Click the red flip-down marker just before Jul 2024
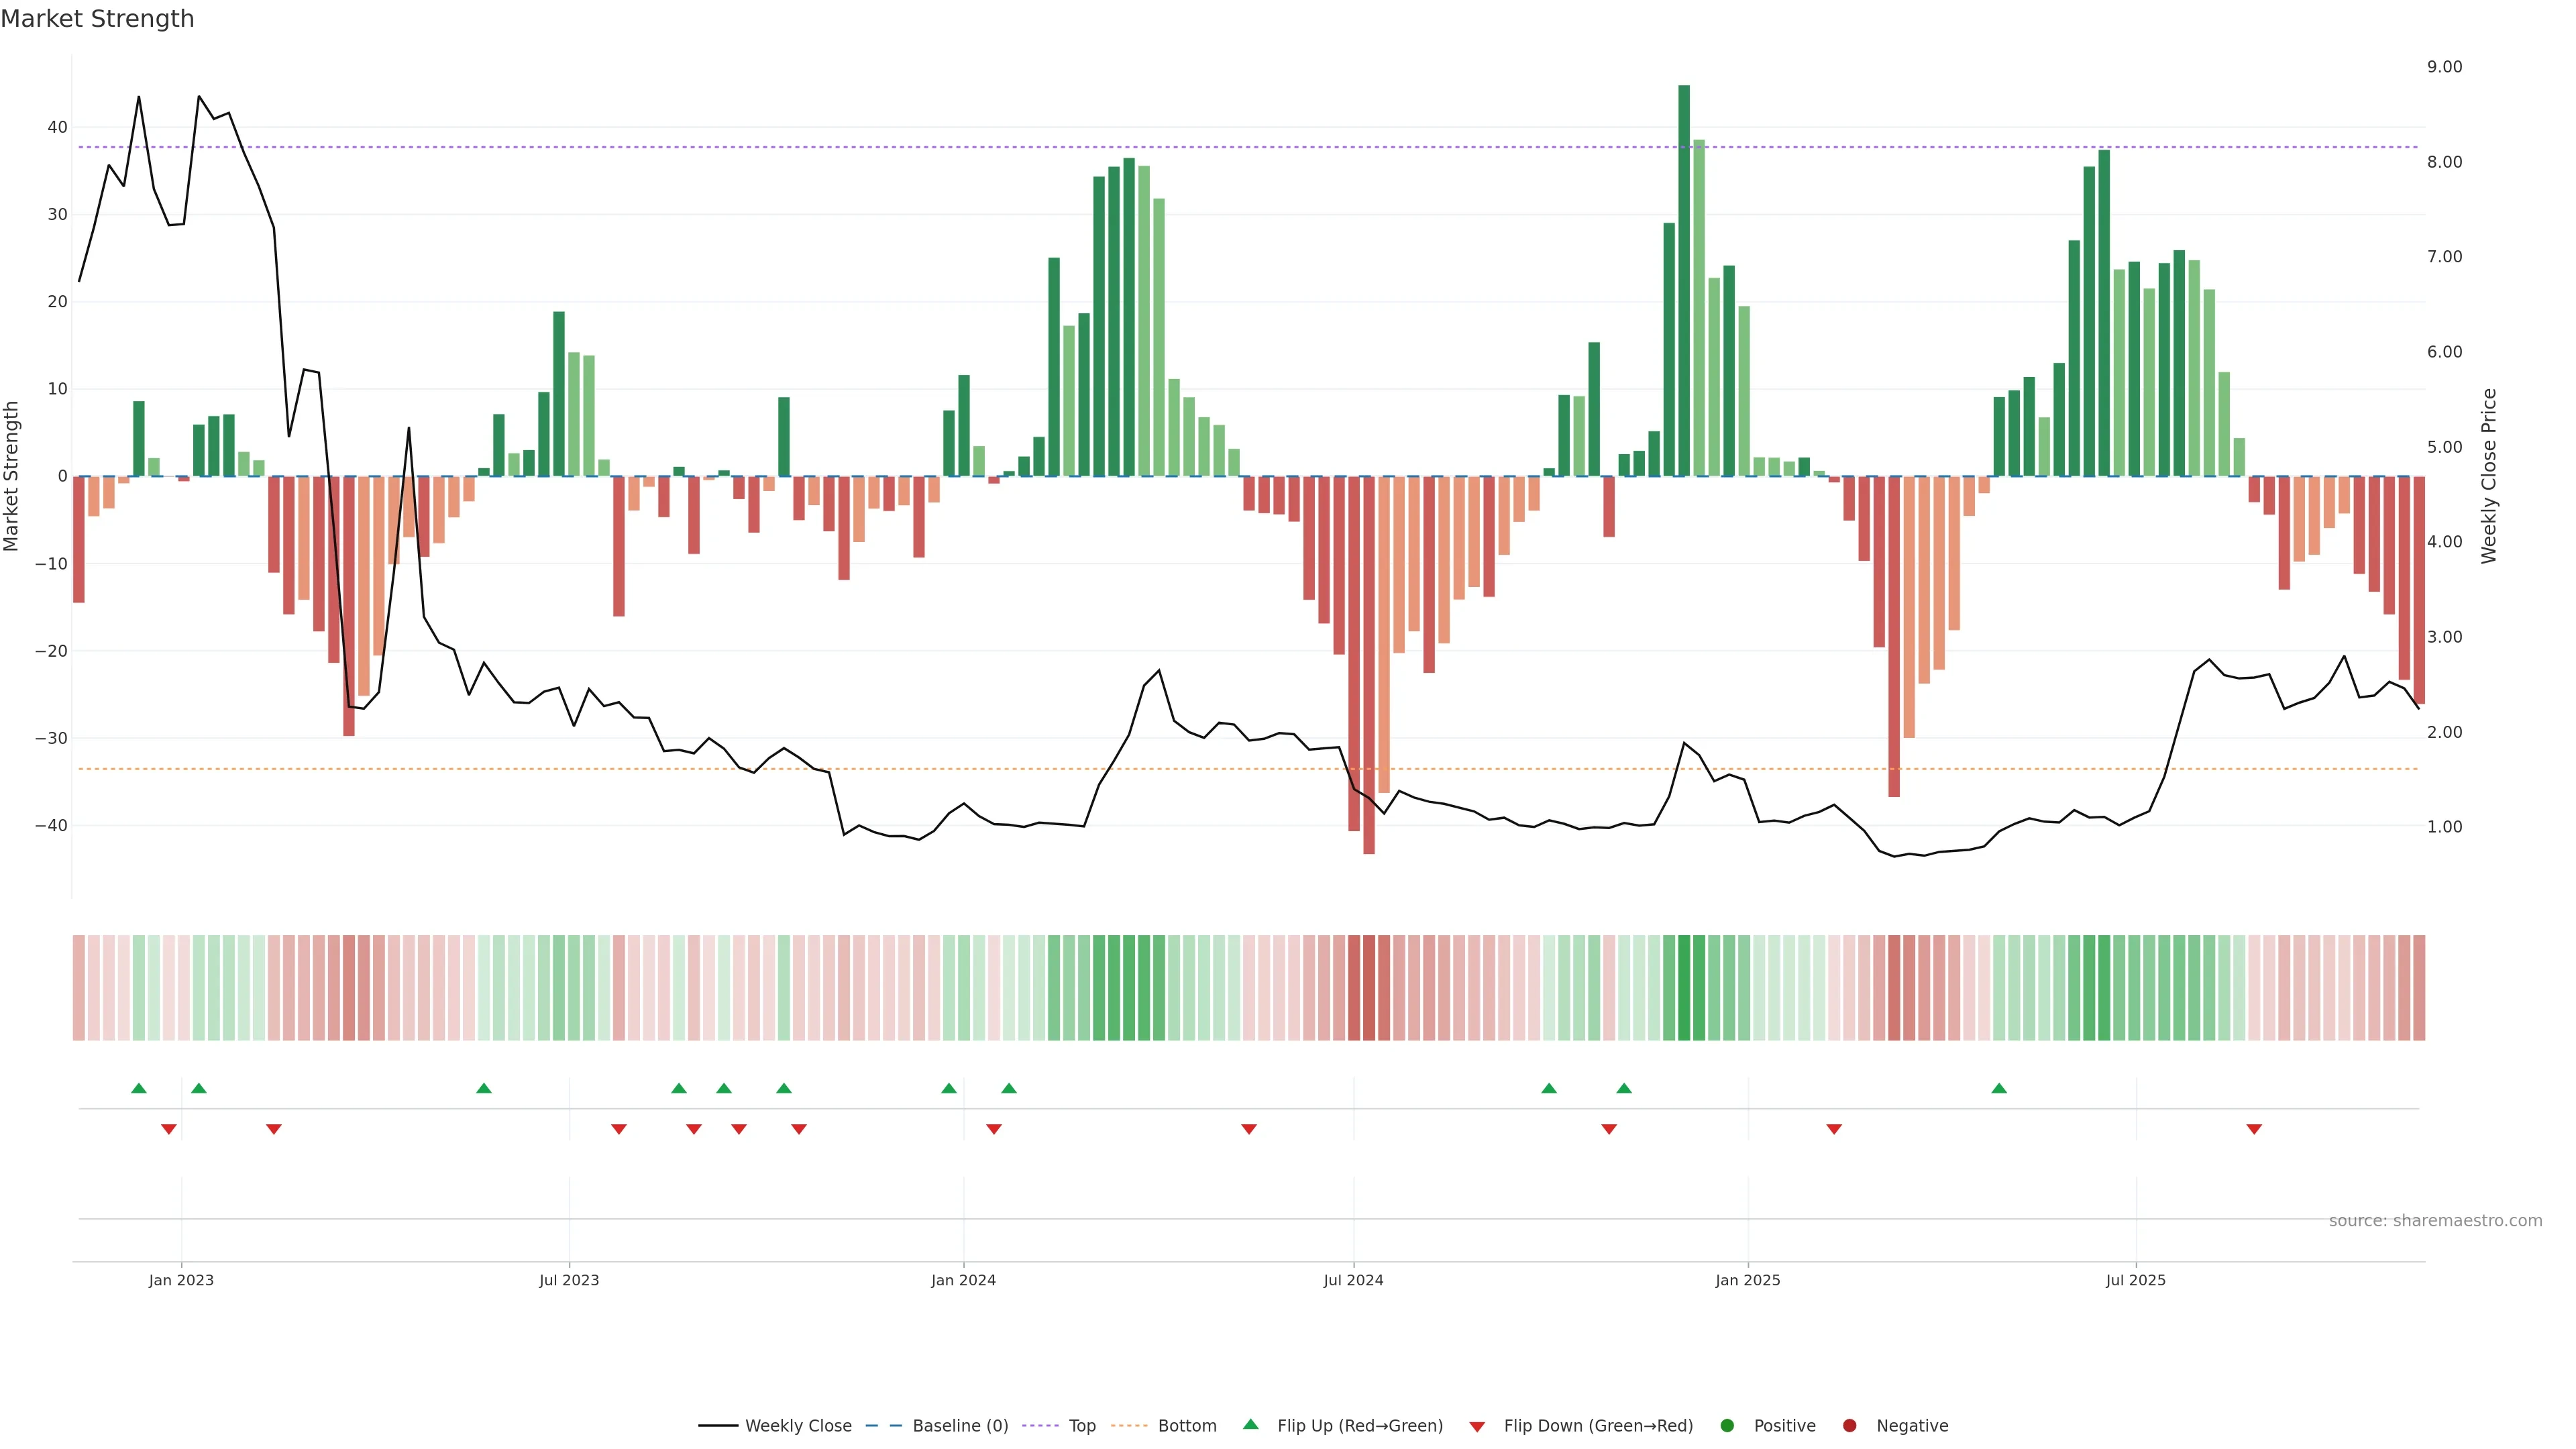The image size is (2576, 1449). (1249, 1129)
